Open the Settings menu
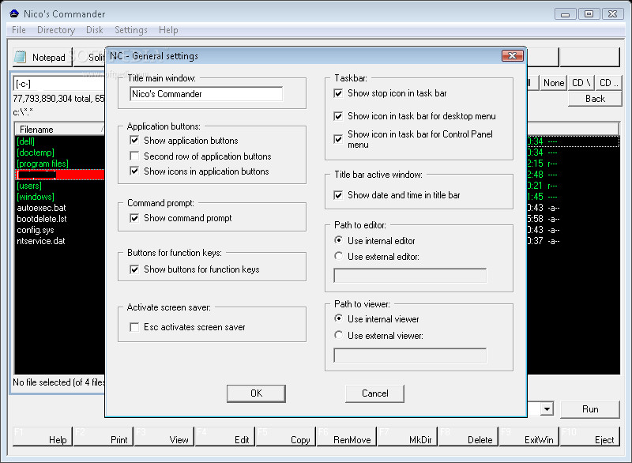 click(131, 30)
